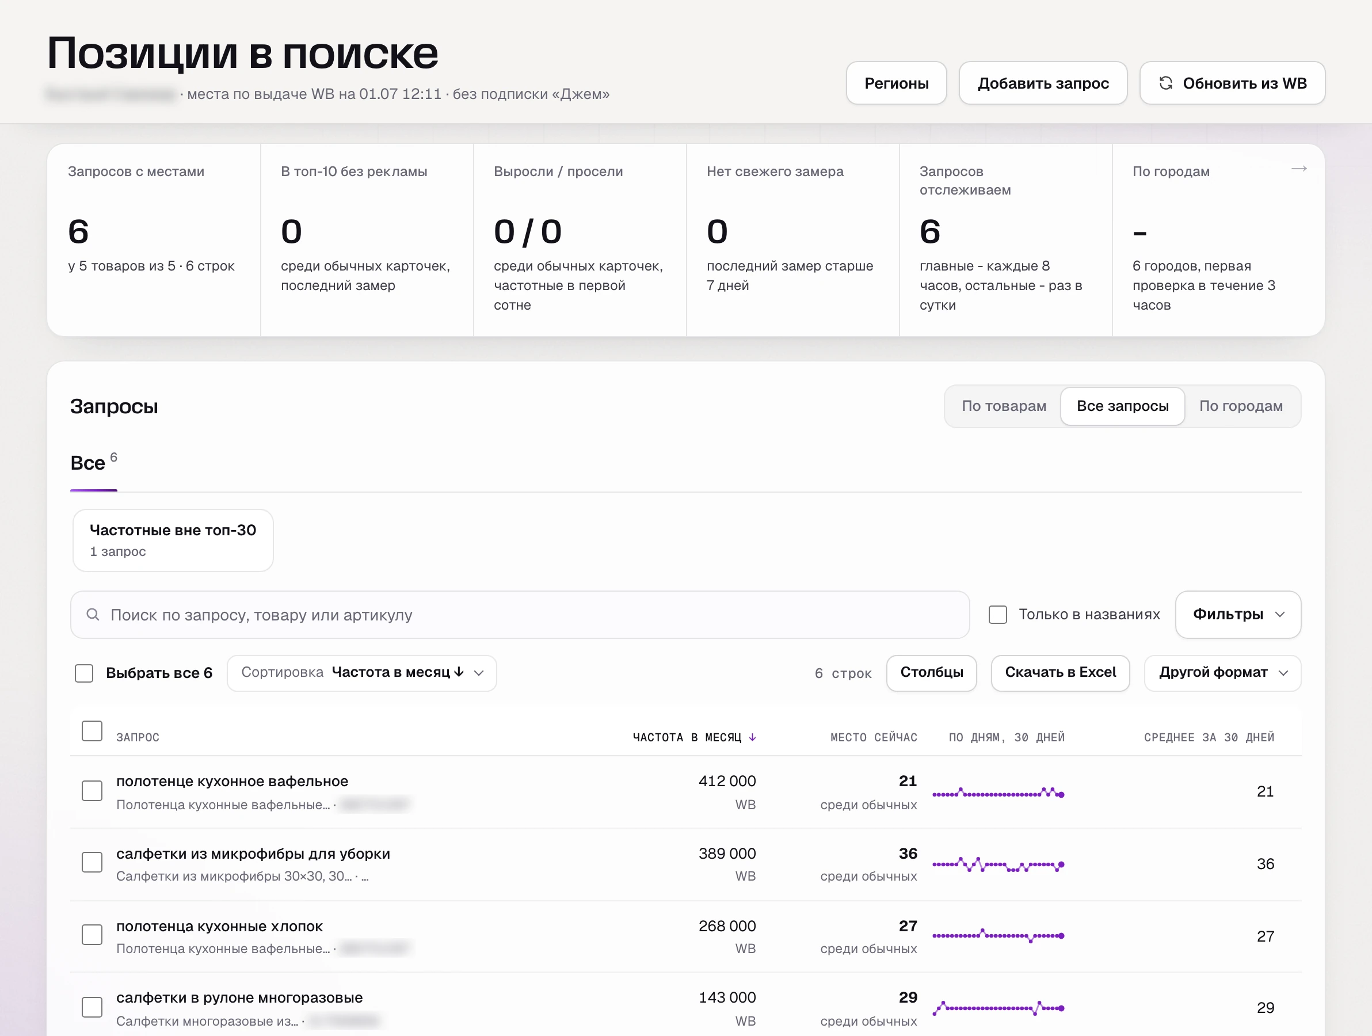This screenshot has height=1036, width=1372.
Task: Tick the table header select-all checkbox
Action: pos(92,731)
